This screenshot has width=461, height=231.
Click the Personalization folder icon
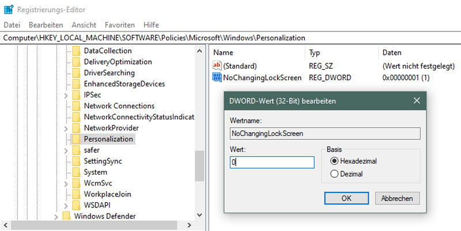(76, 139)
